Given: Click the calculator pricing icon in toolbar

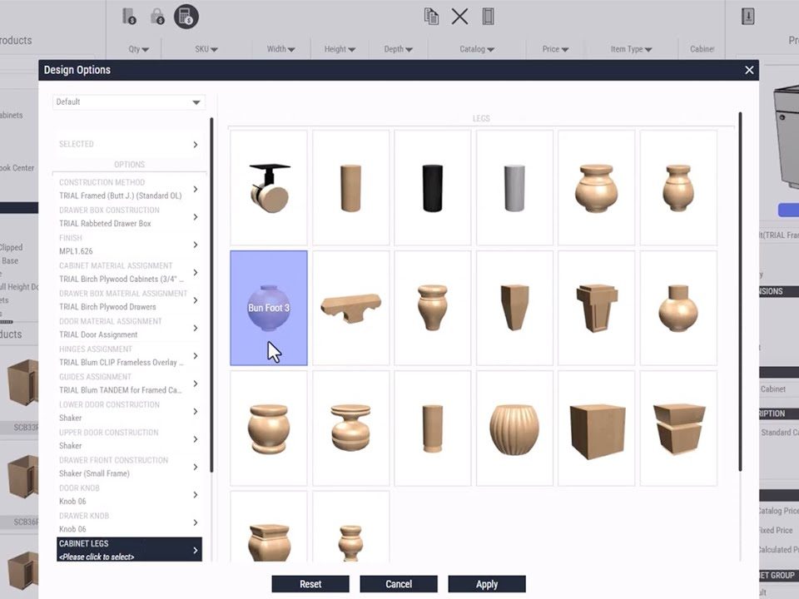Looking at the screenshot, I should (x=186, y=17).
